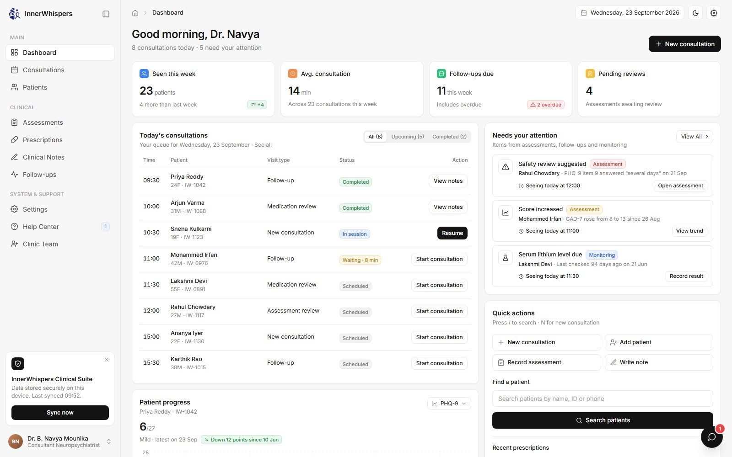This screenshot has width=732, height=457.
Task: Click the Avg. consultation clock icon
Action: [293, 74]
